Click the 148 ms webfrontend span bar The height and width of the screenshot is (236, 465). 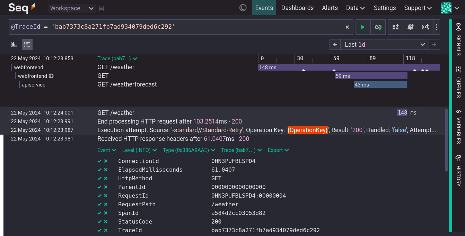(x=349, y=67)
